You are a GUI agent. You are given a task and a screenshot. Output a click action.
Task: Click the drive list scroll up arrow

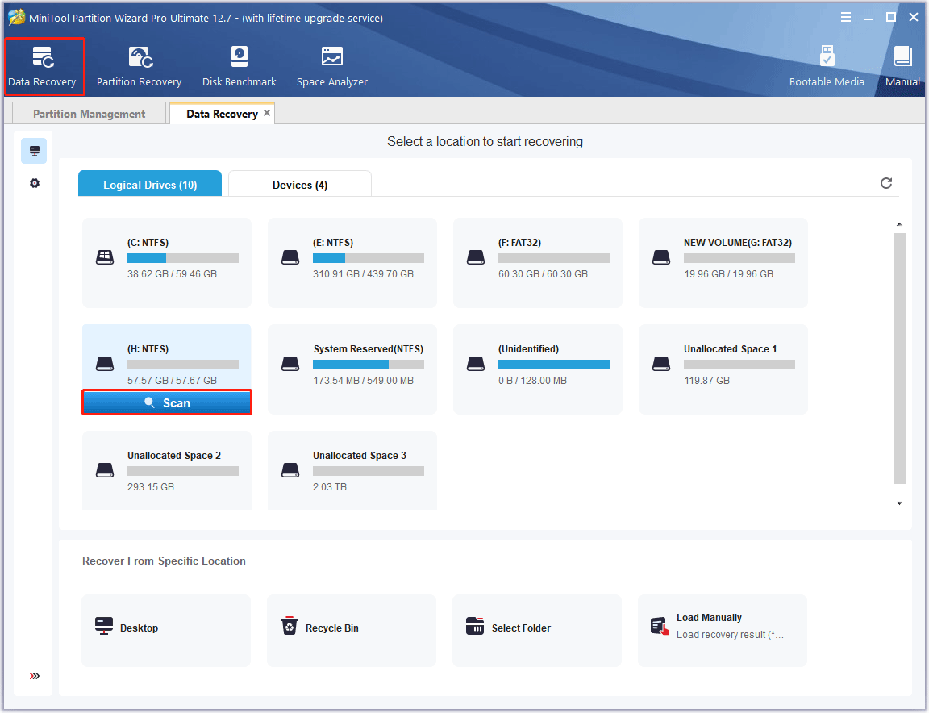(x=899, y=224)
